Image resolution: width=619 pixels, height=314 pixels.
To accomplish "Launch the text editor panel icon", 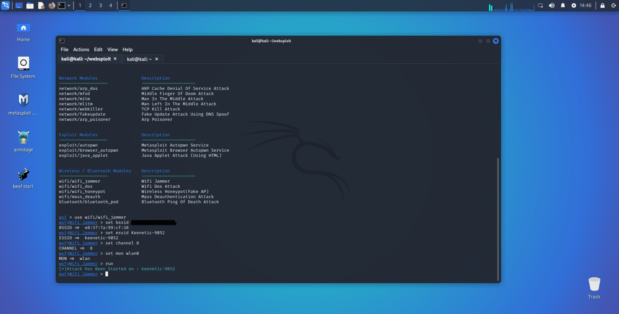I will coord(41,5).
